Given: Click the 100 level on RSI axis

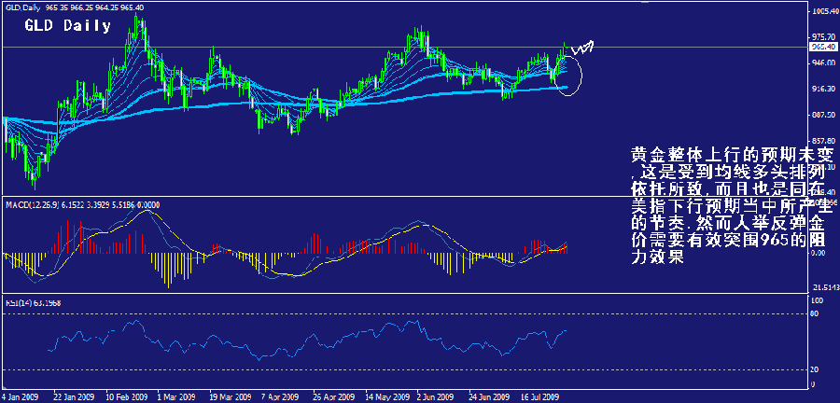Looking at the screenshot, I should tap(818, 301).
